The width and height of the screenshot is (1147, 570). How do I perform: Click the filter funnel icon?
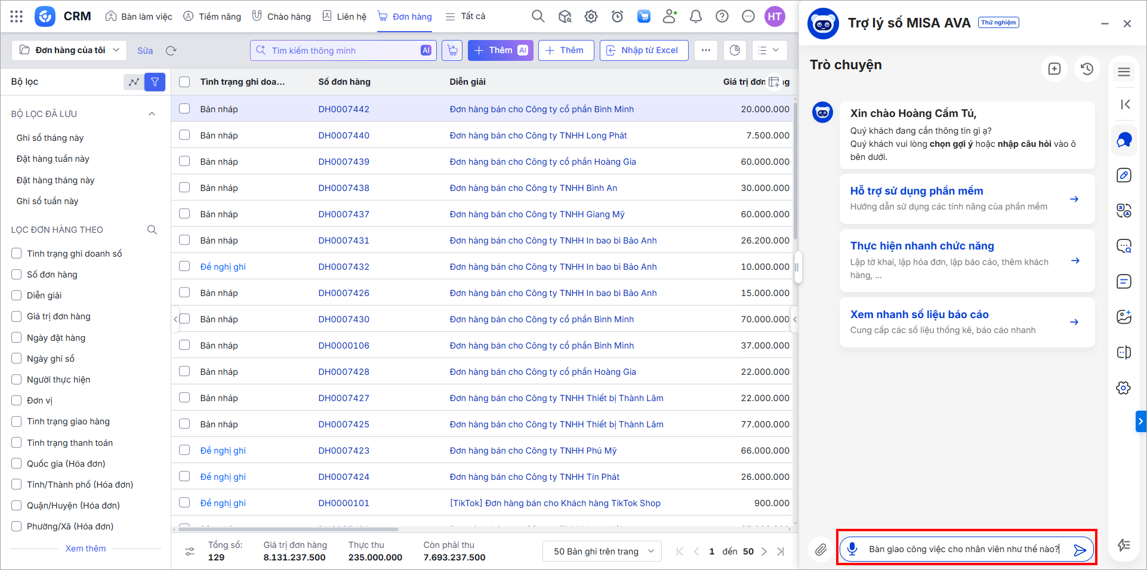point(155,82)
